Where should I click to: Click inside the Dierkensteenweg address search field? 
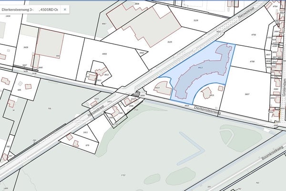[31, 10]
